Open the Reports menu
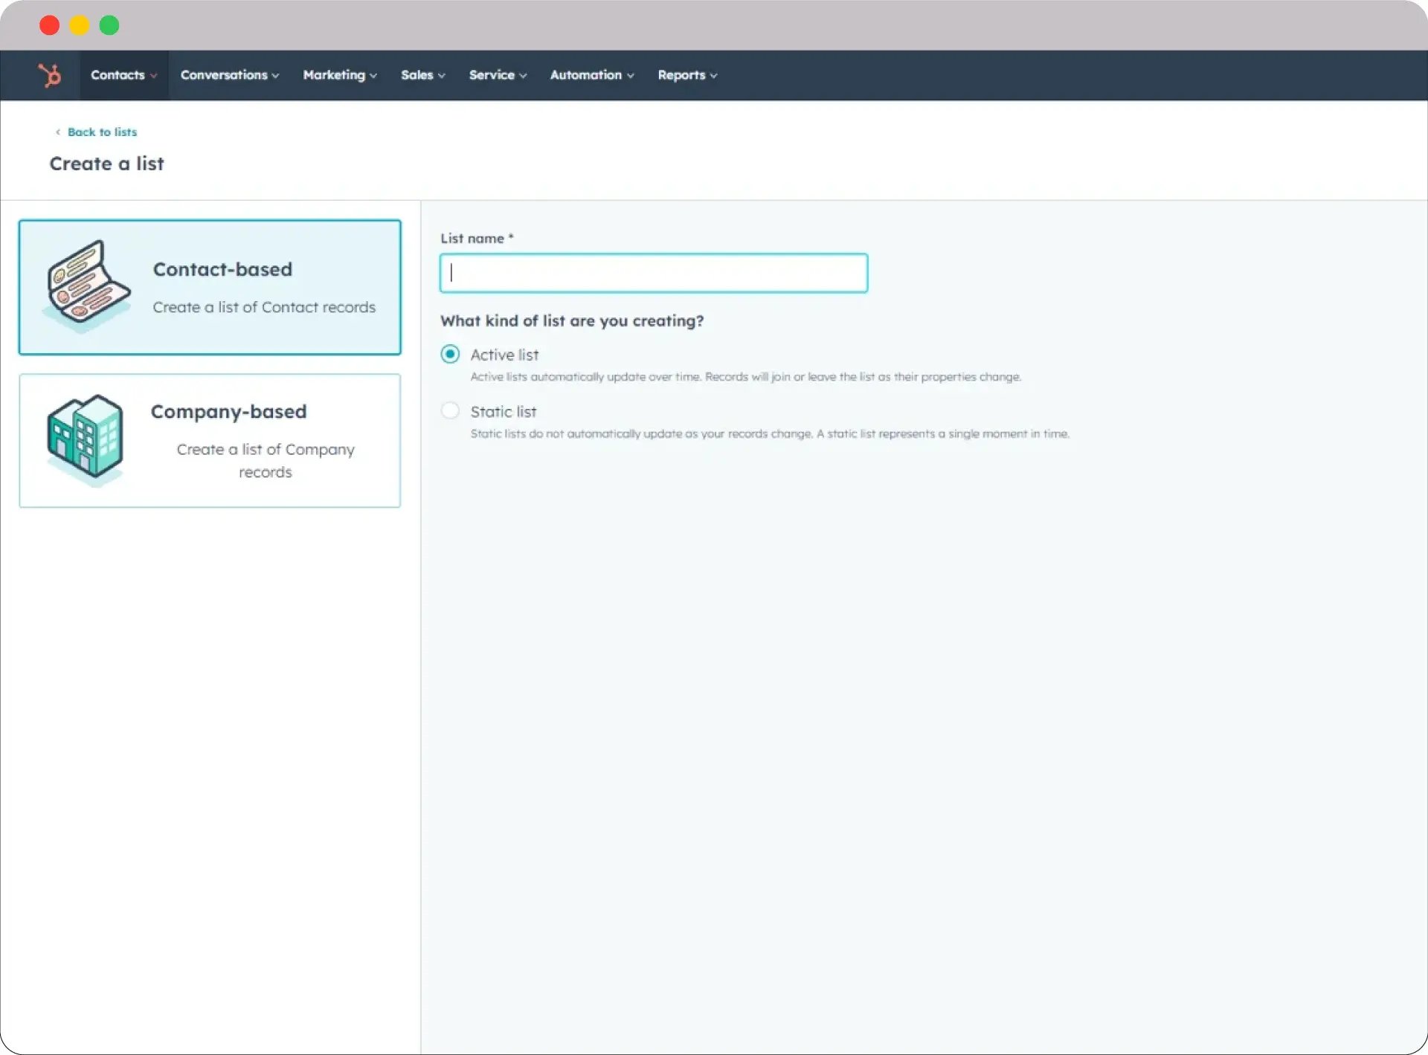This screenshot has width=1428, height=1055. coord(681,75)
